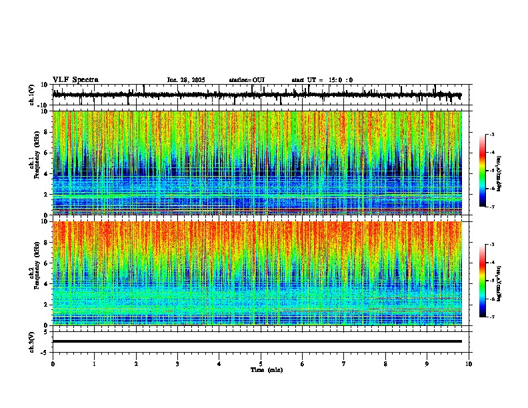Click the ch.2 frequency spectrogram panel
This screenshot has height=408, width=528.
pyautogui.click(x=257, y=273)
